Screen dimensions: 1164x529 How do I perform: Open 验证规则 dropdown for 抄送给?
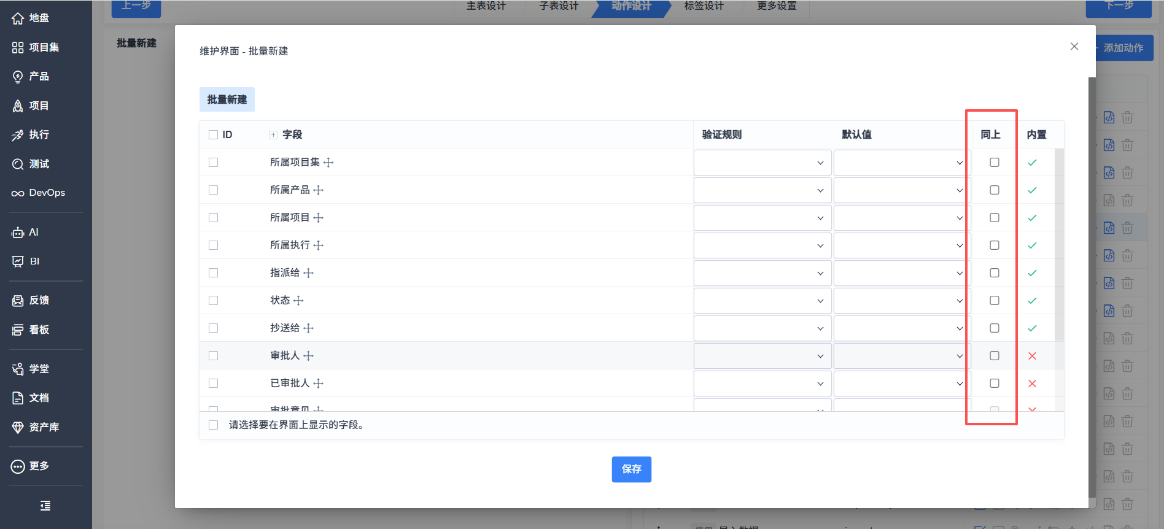762,328
